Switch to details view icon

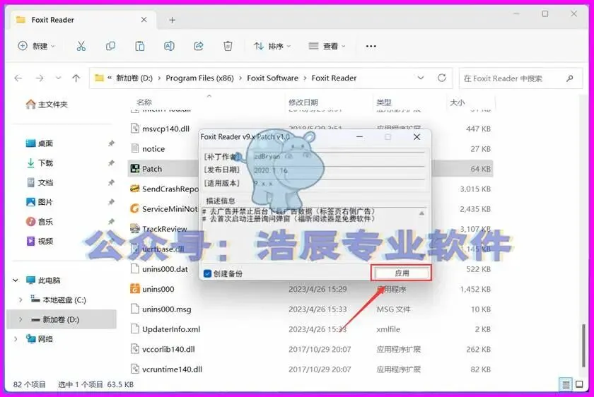[x=566, y=385]
